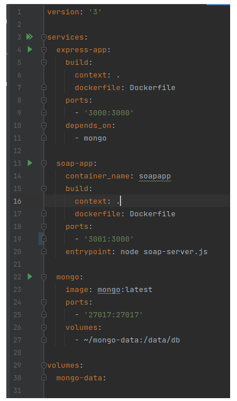
Task: Click image key on line 23
Action: coord(77,290)
